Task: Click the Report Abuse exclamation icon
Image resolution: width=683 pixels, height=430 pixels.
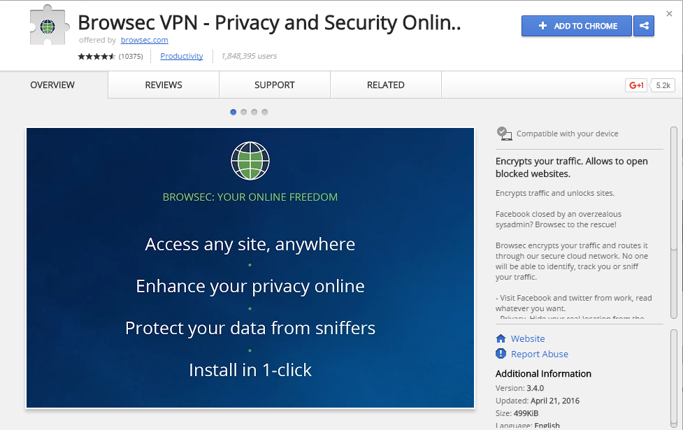Action: click(501, 354)
